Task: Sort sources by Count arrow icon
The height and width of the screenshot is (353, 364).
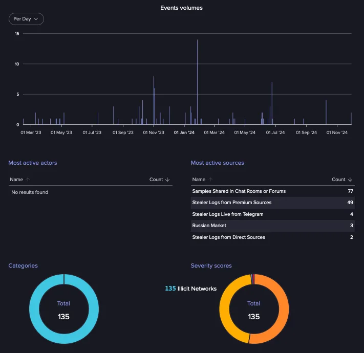Action: click(x=350, y=180)
